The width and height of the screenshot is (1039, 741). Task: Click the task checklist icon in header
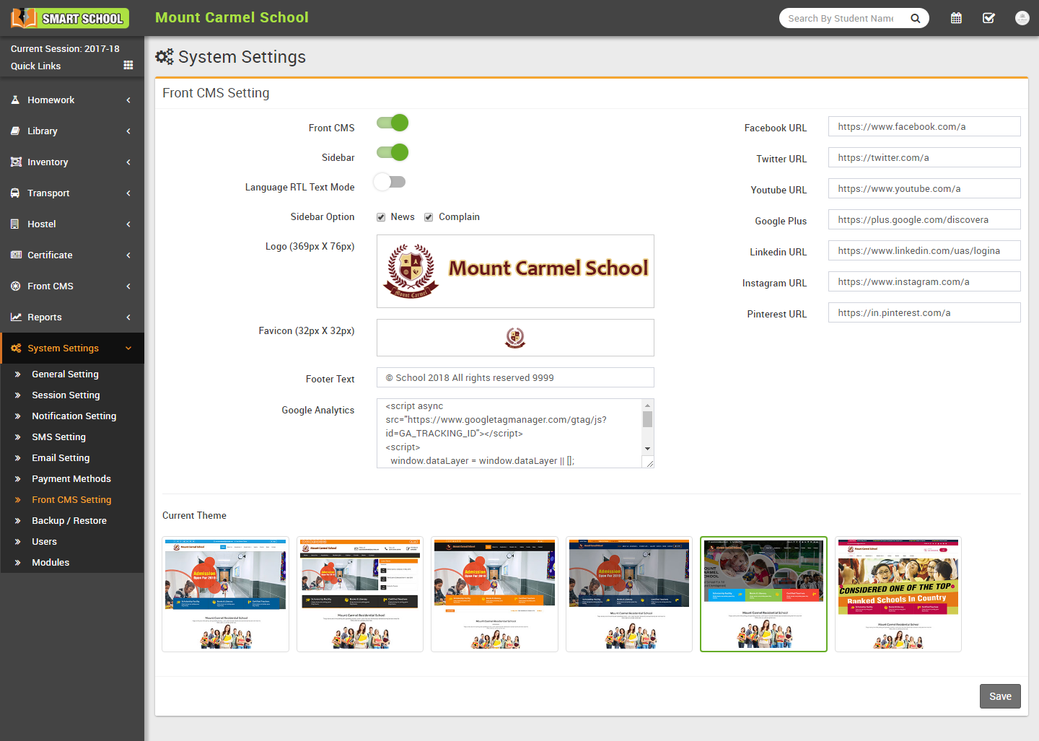988,18
